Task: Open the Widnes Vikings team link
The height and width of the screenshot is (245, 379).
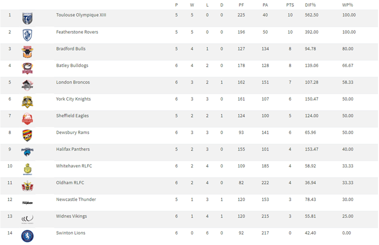Action: 71,216
